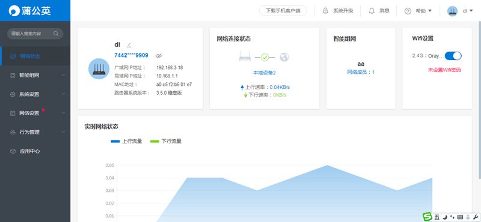Click the edit pencil icon beside dl
Viewport: 481px width, 222px height.
129,45
